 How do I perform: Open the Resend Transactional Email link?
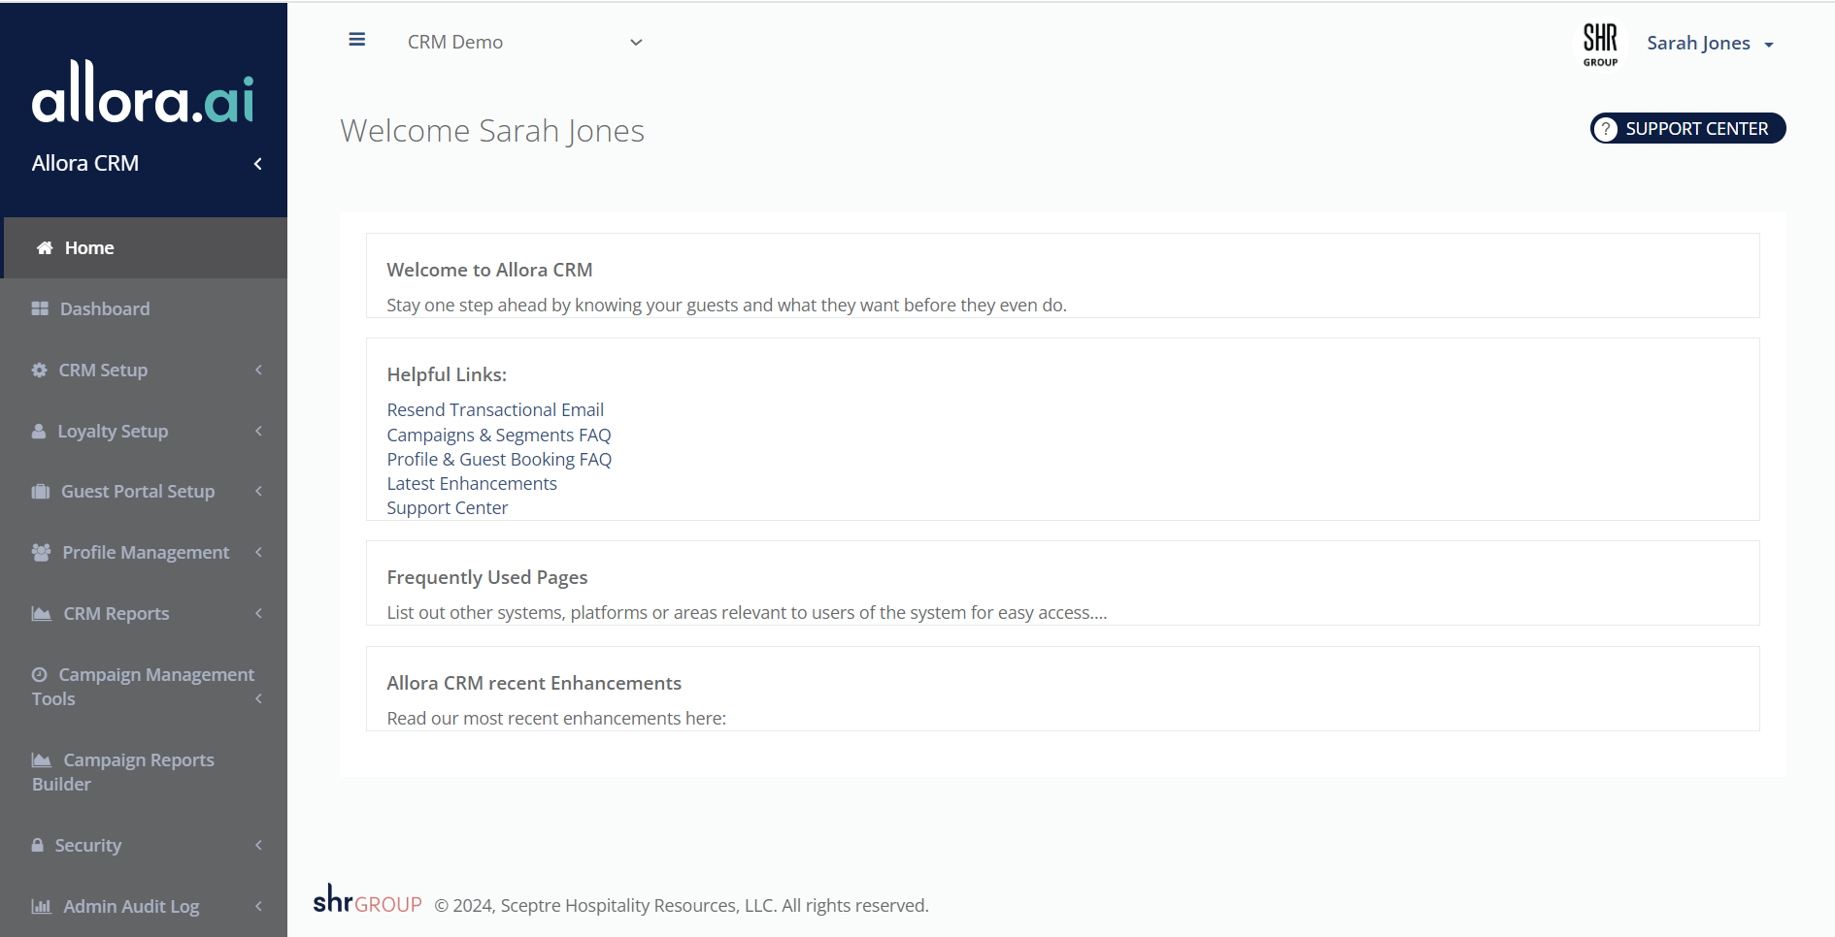coord(494,409)
